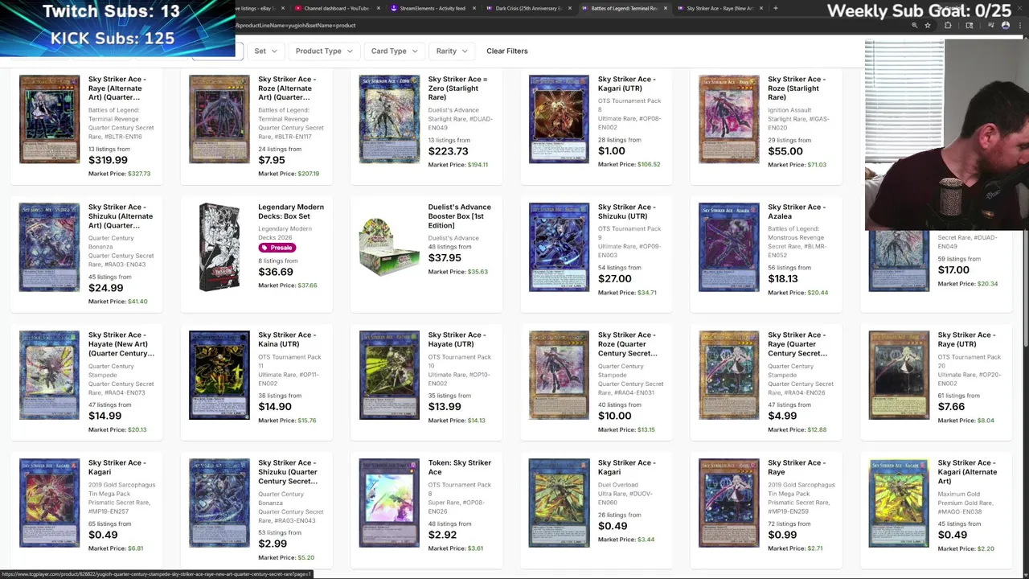Open Legendary Modern Decks Box Set image
The width and height of the screenshot is (1029, 579).
(x=219, y=248)
